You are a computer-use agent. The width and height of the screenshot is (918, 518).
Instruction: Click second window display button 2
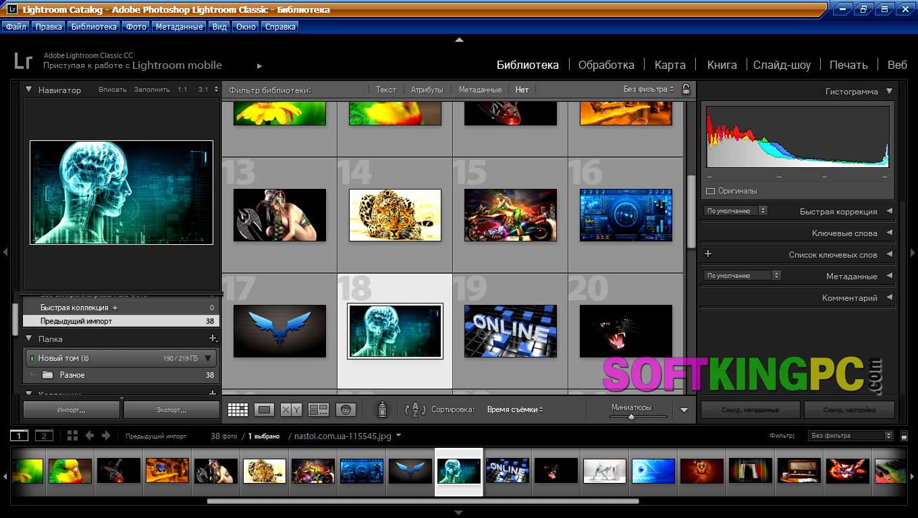pyautogui.click(x=44, y=436)
